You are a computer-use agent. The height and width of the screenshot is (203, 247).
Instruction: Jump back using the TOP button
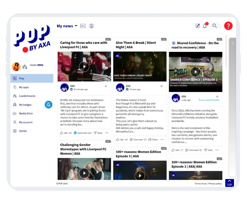(x=230, y=183)
